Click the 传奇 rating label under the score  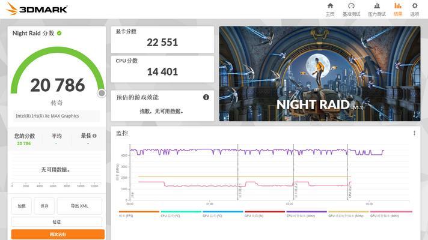[57, 103]
